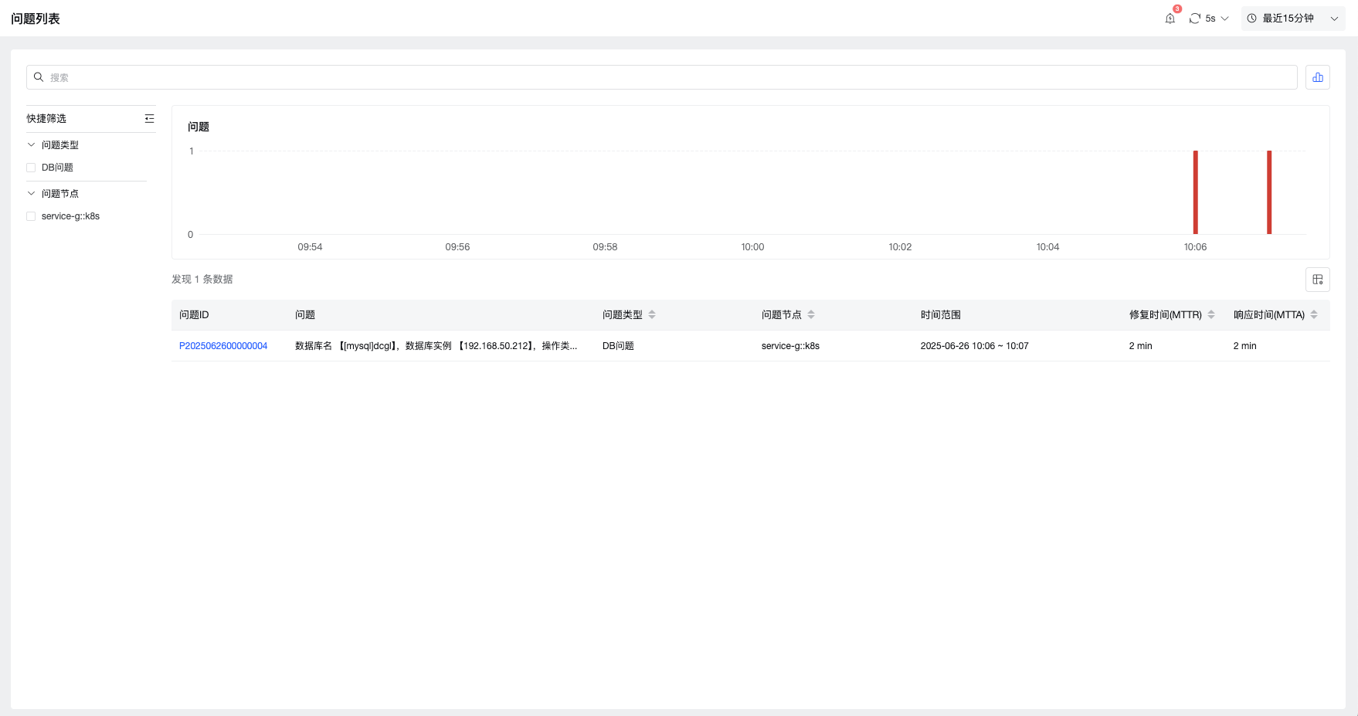This screenshot has width=1358, height=716.
Task: Open the notification bell alerts
Action: (1170, 19)
